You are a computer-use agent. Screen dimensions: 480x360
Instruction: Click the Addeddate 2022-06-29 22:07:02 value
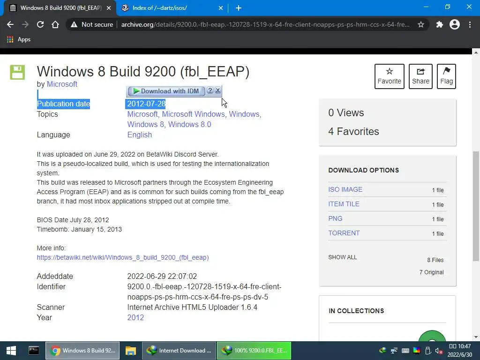[x=162, y=277]
